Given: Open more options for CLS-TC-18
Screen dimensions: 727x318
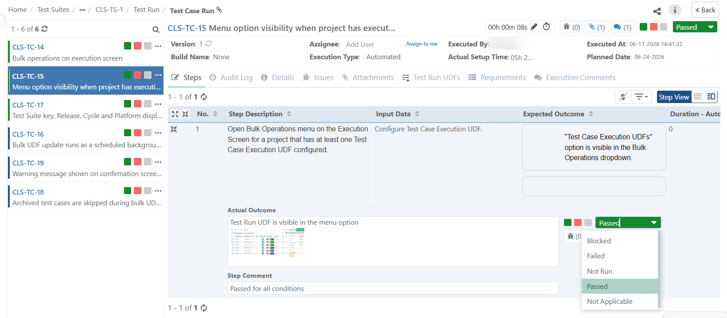Looking at the screenshot, I should pyautogui.click(x=158, y=191).
